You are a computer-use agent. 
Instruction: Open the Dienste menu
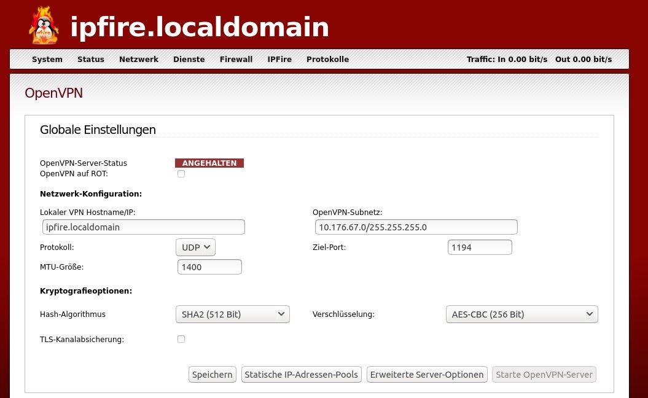[189, 59]
